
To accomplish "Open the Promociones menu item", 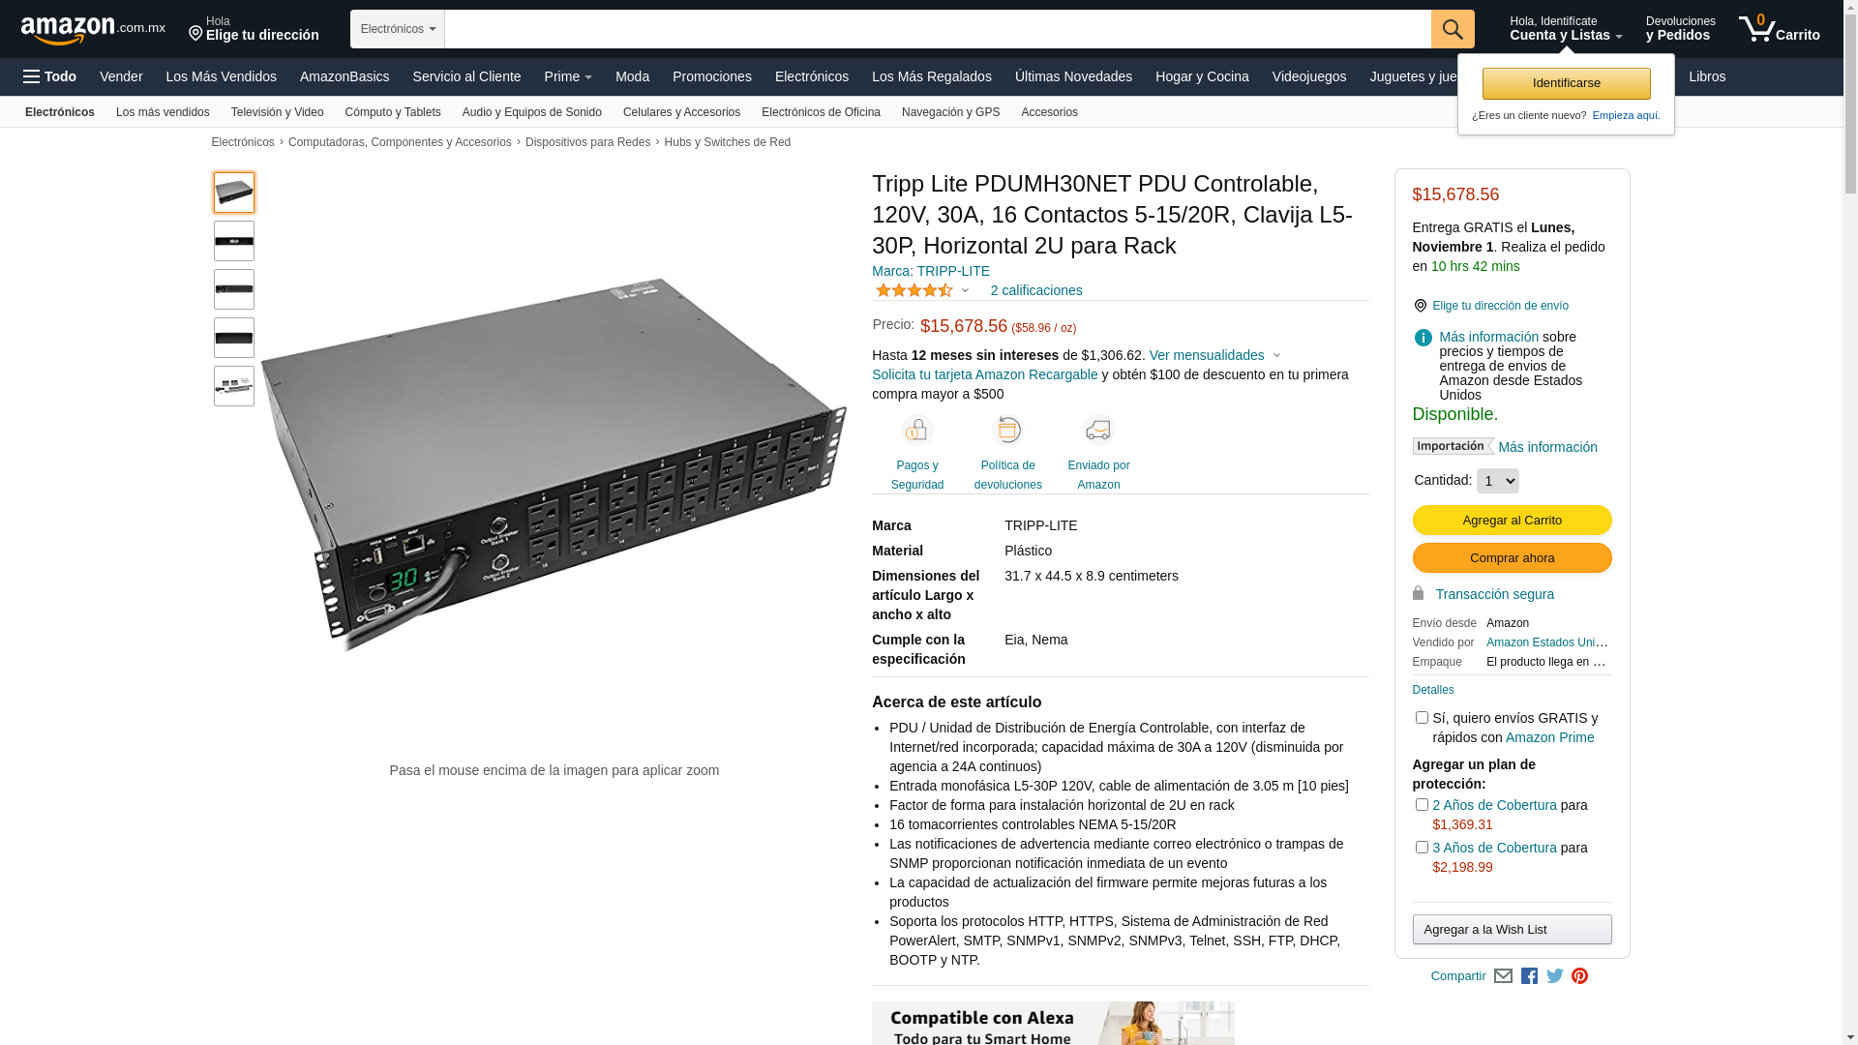I will [x=711, y=76].
